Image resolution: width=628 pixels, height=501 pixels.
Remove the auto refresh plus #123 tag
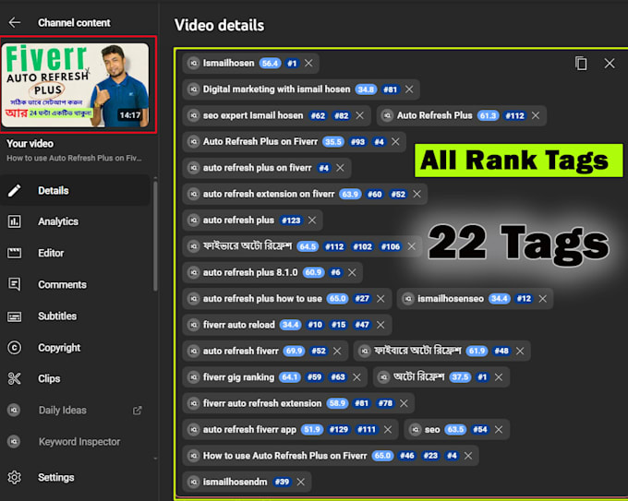pyautogui.click(x=312, y=221)
